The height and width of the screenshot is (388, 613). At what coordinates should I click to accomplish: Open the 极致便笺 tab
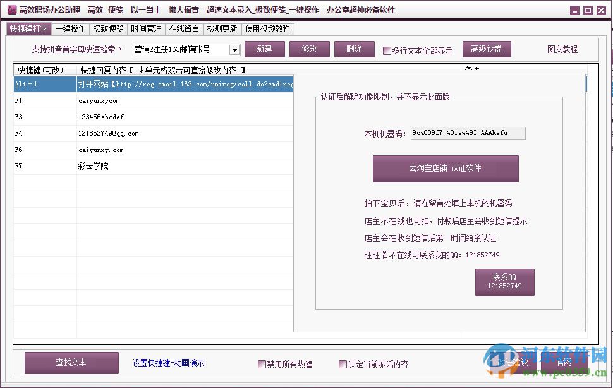point(108,29)
